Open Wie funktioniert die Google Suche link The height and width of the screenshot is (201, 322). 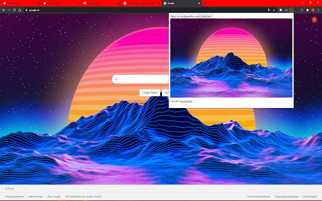click(84, 196)
